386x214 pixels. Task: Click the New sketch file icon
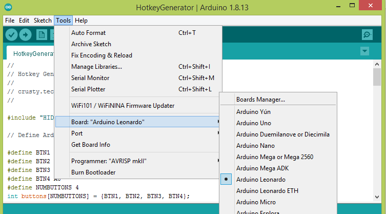(x=42, y=35)
